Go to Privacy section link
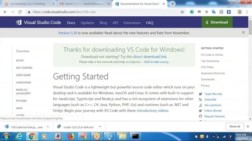Screen dimensions: 252x141 click(x=205, y=85)
